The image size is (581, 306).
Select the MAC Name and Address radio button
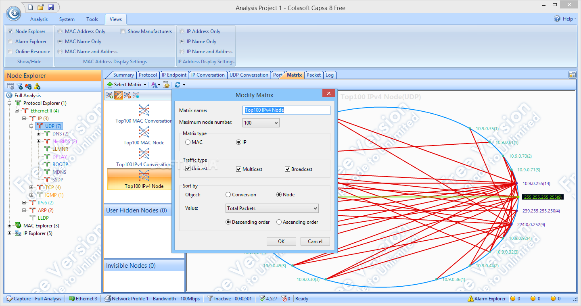[x=60, y=51]
